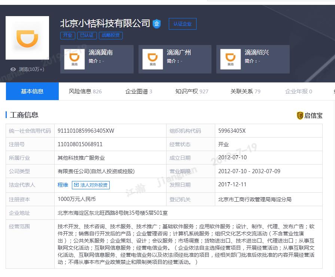The height and width of the screenshot is (277, 335).
Task: Select credit code 9111010859963405XW
Action: point(86,131)
